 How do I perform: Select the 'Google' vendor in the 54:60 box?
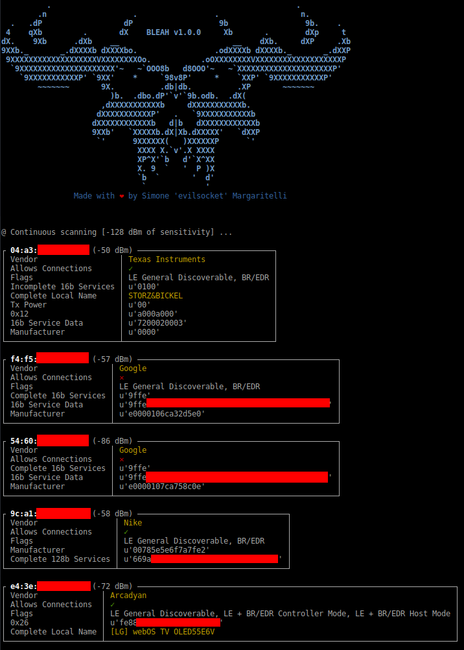(133, 450)
